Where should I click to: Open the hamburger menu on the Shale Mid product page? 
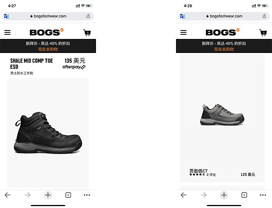point(8,33)
